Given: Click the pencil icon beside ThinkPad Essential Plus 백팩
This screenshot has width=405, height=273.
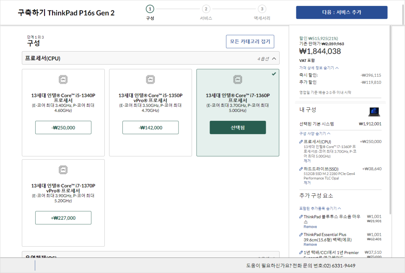Looking at the screenshot, I should click(301, 235).
